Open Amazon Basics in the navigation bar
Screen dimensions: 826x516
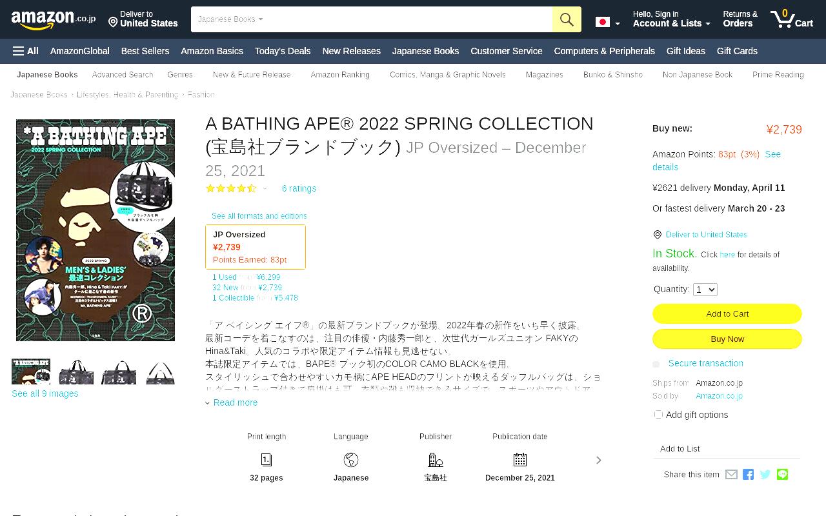[x=212, y=51]
